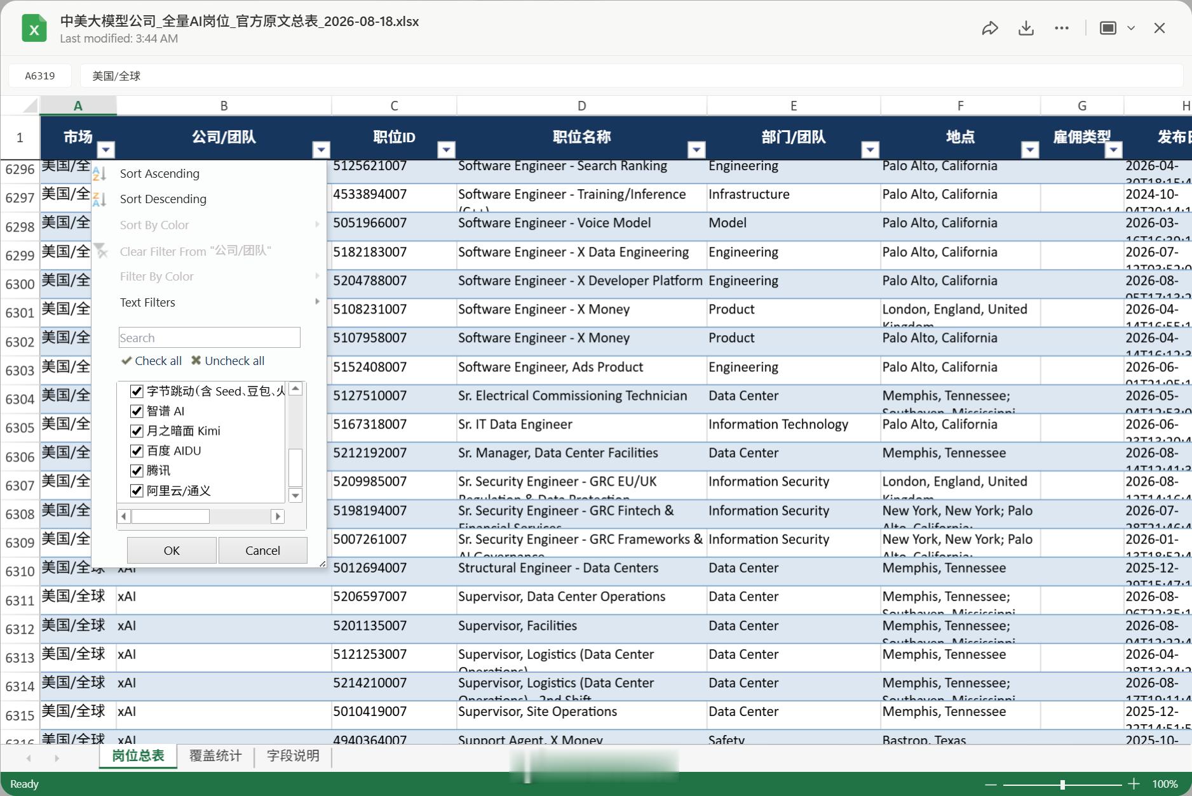Viewport: 1192px width, 796px height.
Task: Open the 职位名称 column filter dropdown
Action: click(697, 150)
